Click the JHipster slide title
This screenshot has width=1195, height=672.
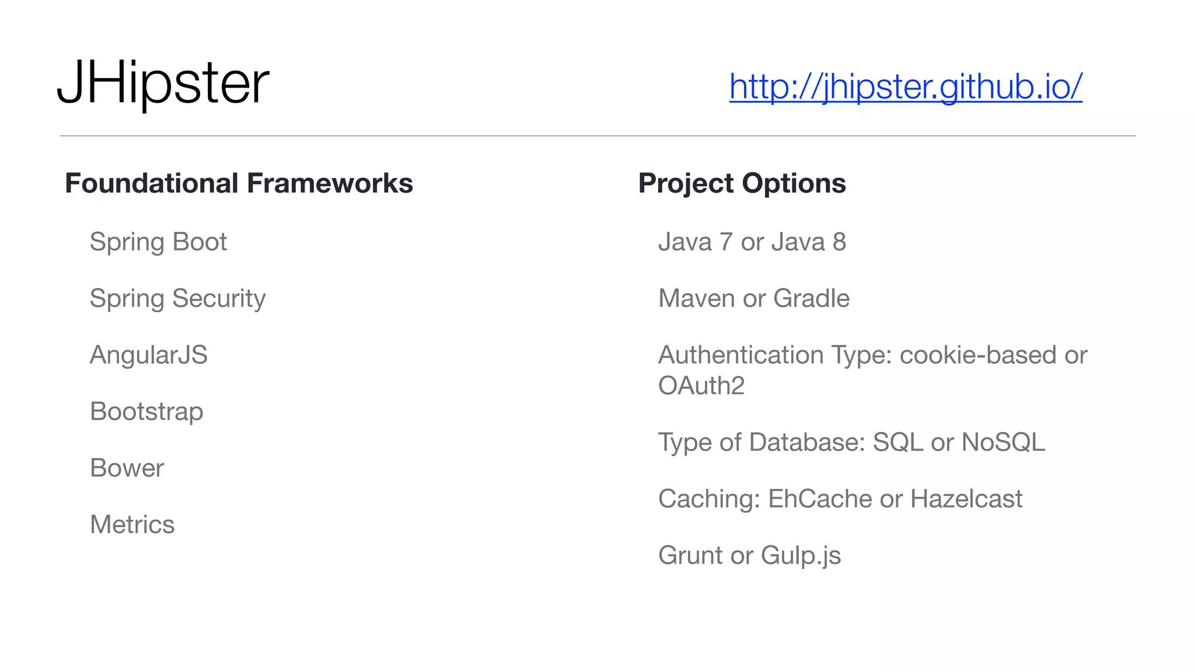click(163, 83)
